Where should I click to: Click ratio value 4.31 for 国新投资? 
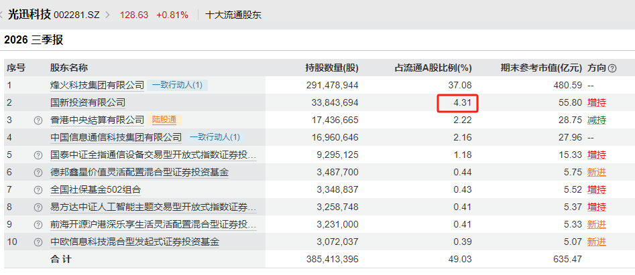[x=462, y=102]
